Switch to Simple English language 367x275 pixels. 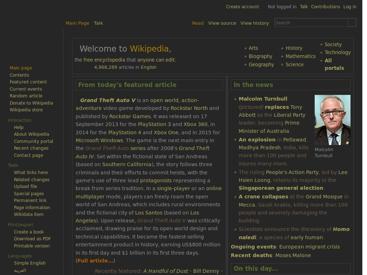(30, 263)
